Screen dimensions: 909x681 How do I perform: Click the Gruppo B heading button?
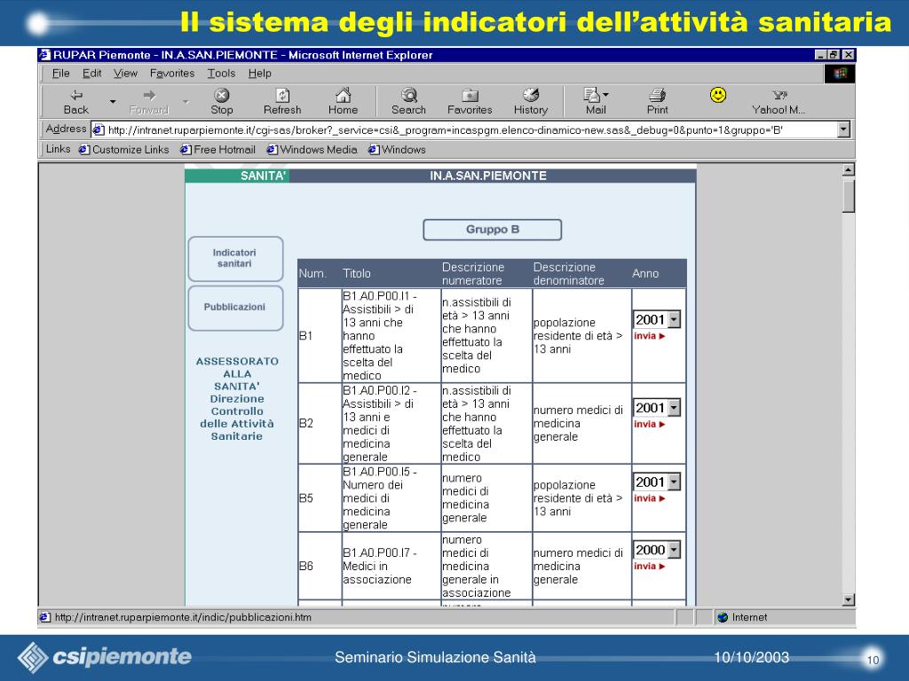click(492, 230)
